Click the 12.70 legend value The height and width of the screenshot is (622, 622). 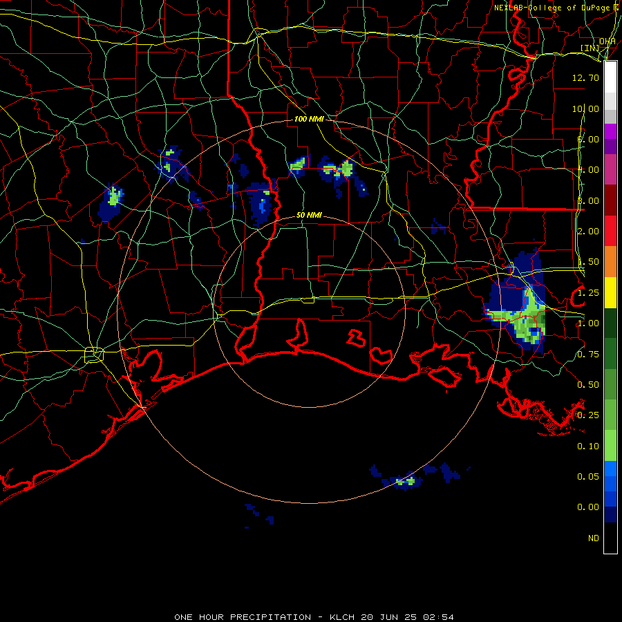[585, 77]
